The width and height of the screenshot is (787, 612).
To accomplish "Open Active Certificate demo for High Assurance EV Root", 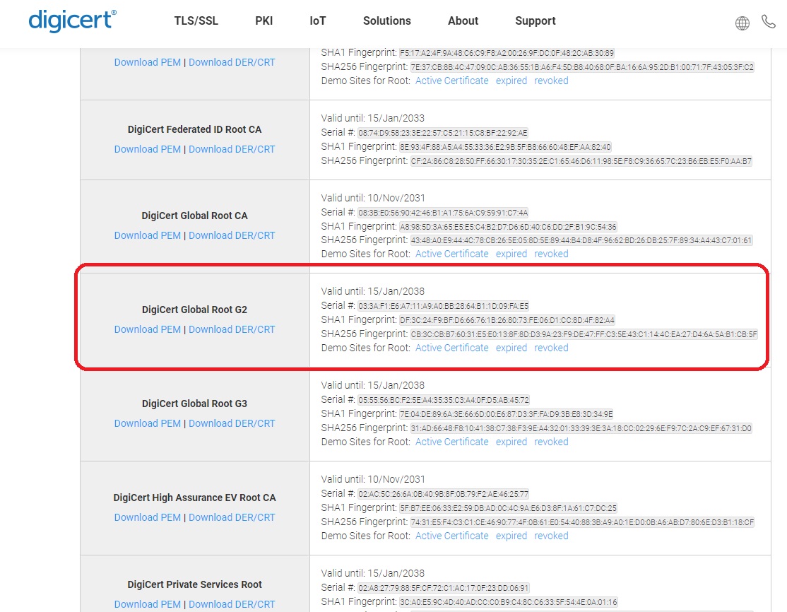I will click(x=451, y=536).
